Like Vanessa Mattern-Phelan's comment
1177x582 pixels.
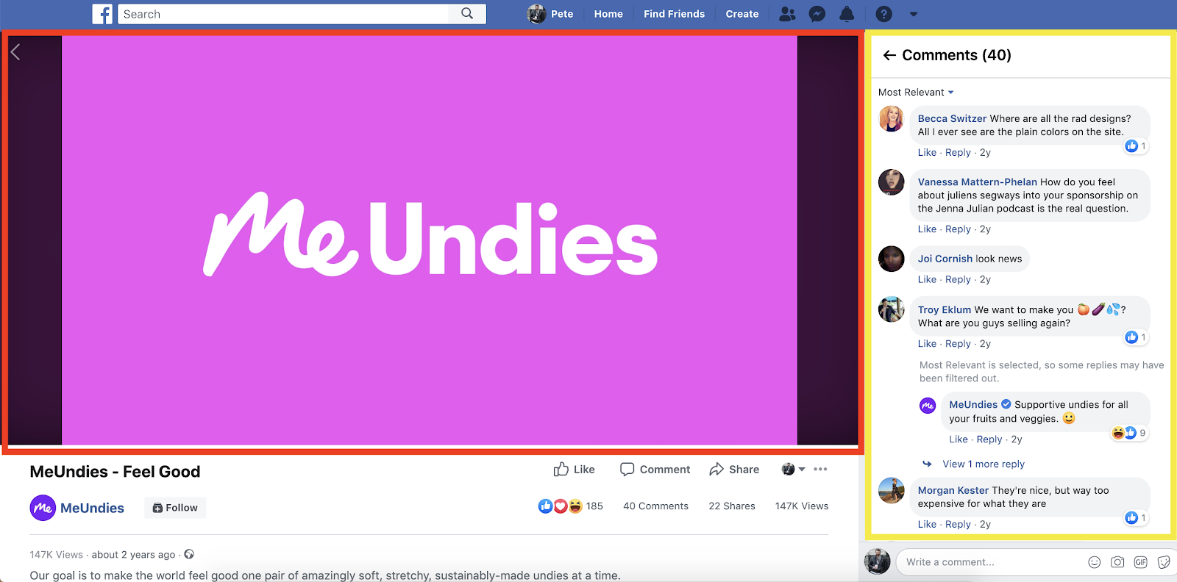(x=927, y=229)
